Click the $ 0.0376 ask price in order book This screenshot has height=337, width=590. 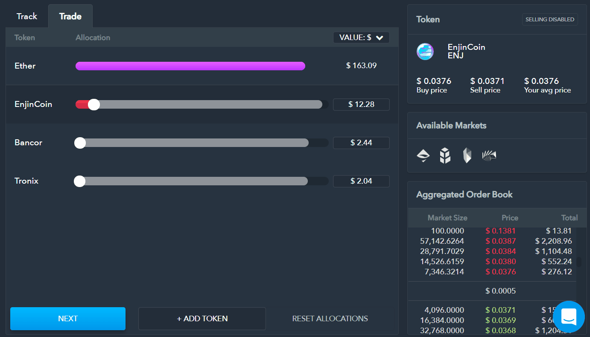click(x=501, y=272)
